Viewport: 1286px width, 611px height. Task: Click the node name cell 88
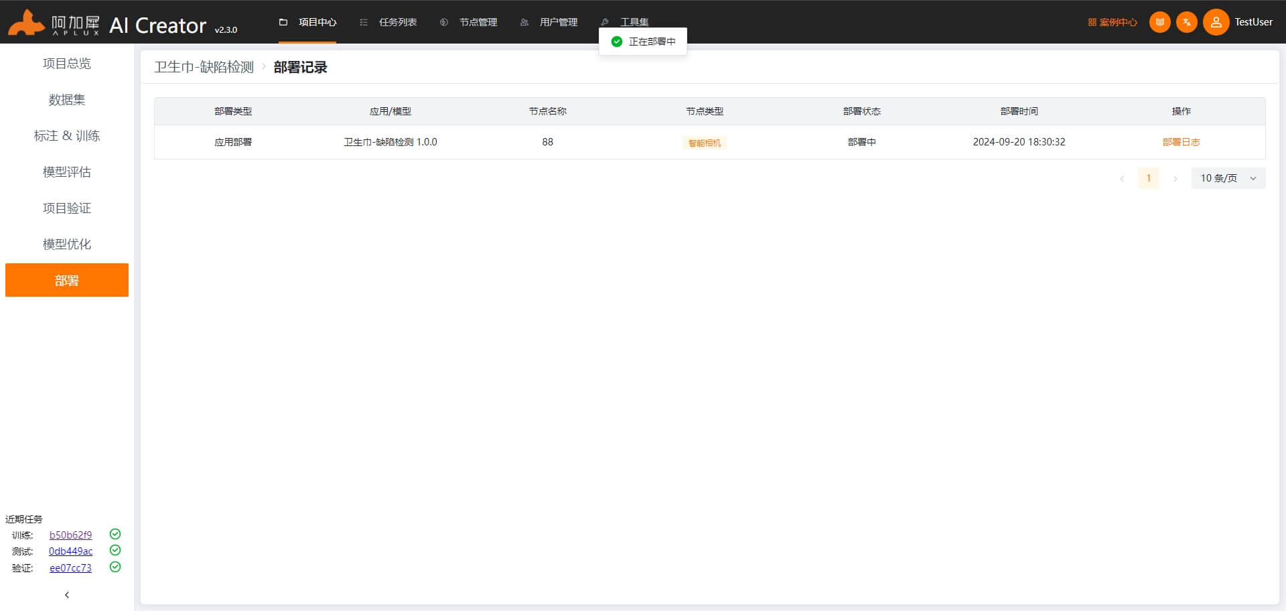coord(548,142)
